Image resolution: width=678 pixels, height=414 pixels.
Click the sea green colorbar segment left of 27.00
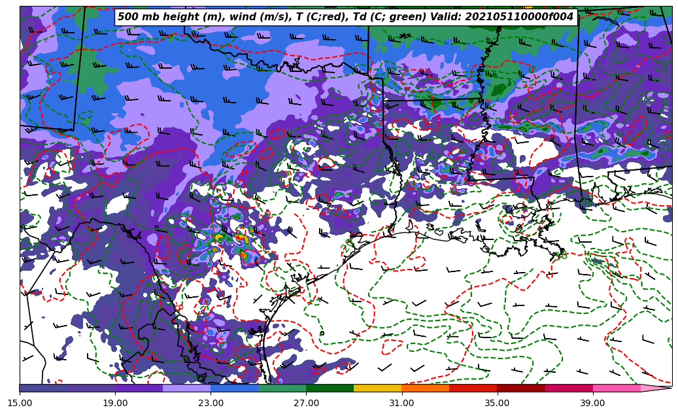point(282,388)
